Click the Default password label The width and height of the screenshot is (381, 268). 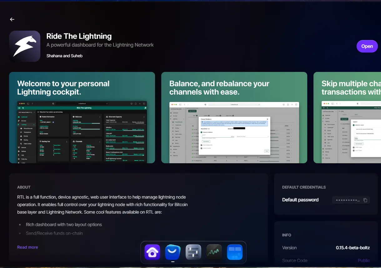300,200
